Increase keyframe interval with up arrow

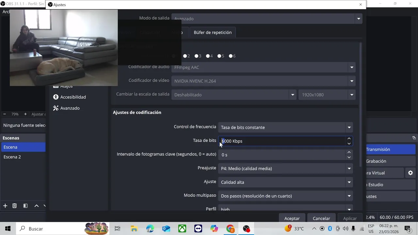[349, 152]
